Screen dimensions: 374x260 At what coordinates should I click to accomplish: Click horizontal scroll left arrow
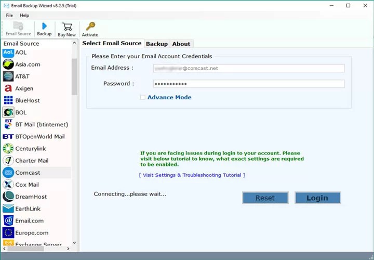[x=4, y=249]
